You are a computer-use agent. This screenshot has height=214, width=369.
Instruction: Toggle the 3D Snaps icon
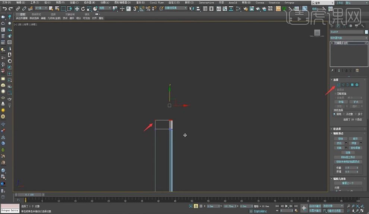click(136, 8)
